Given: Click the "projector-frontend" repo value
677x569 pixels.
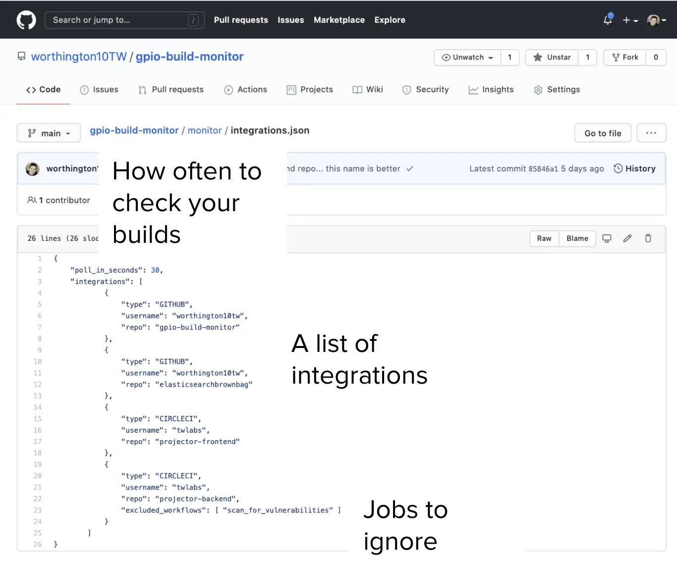Looking at the screenshot, I should point(197,442).
